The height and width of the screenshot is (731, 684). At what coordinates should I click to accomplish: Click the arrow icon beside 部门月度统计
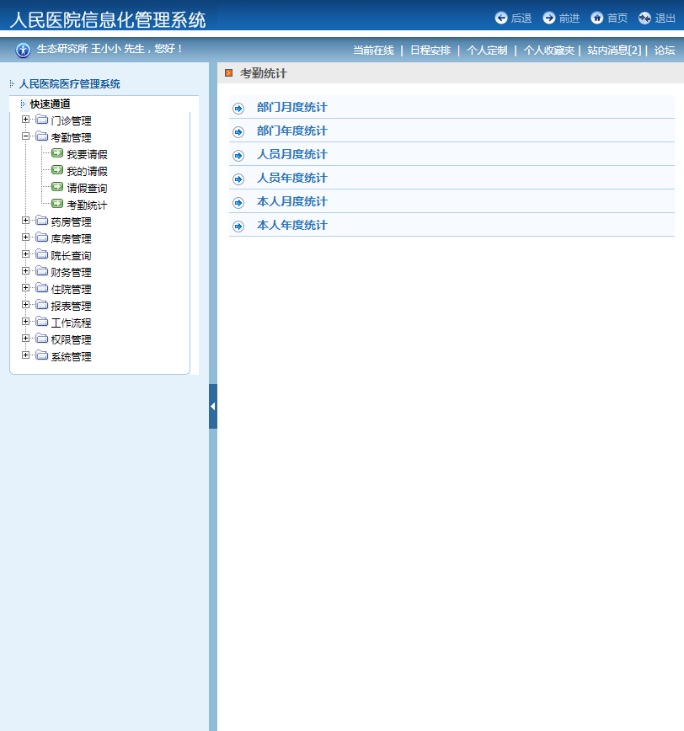(238, 108)
